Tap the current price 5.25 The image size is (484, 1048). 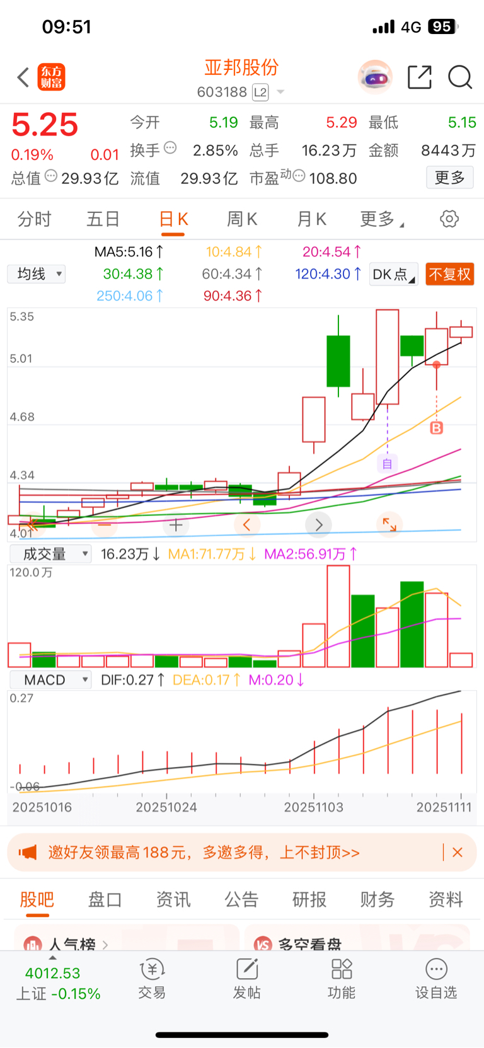click(x=45, y=125)
